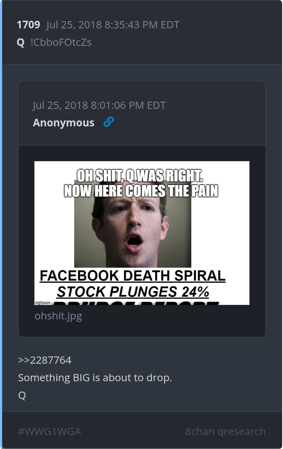
Task: Click the blue chain link icon beside Anonymous
Action: coord(109,122)
